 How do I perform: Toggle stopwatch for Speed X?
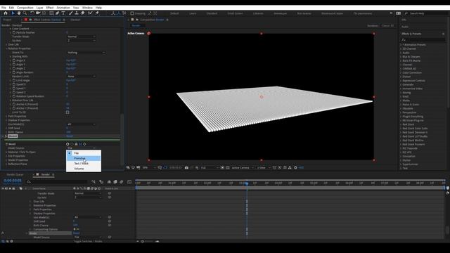point(14,84)
